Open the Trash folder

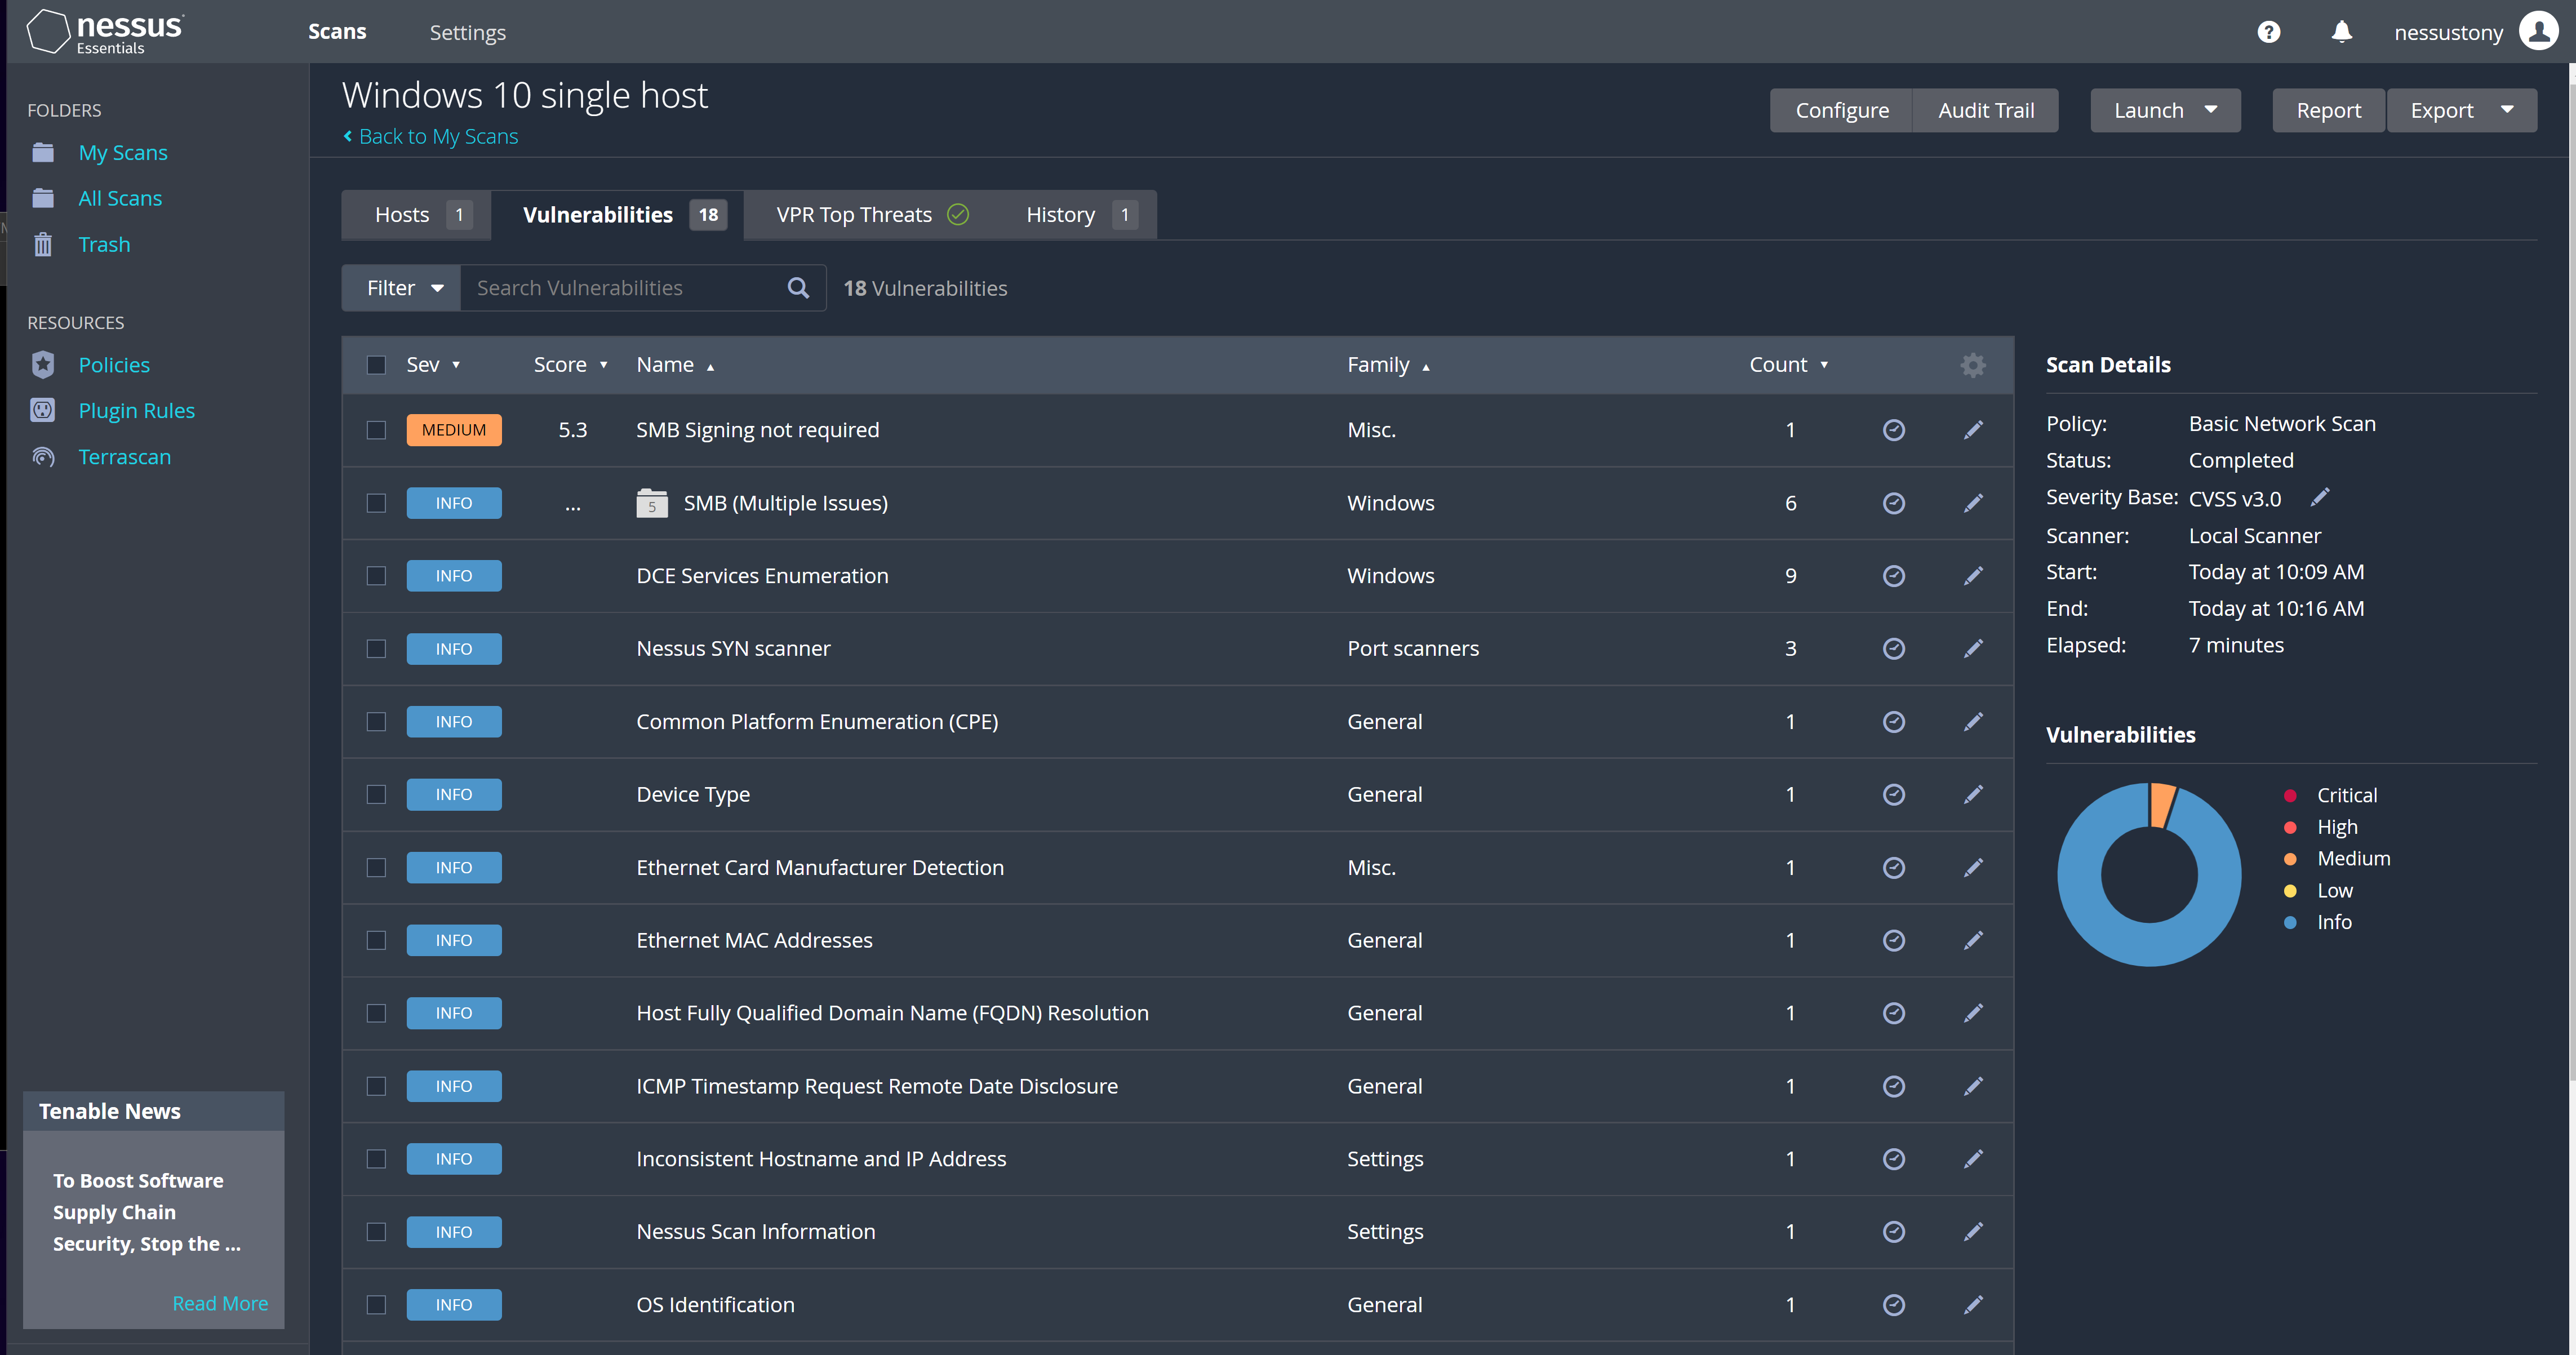[104, 244]
